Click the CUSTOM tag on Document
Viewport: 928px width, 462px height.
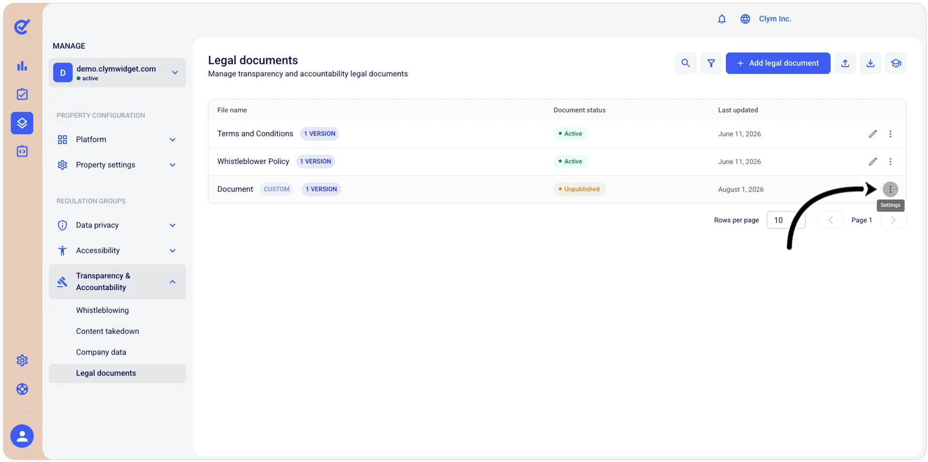tap(276, 189)
